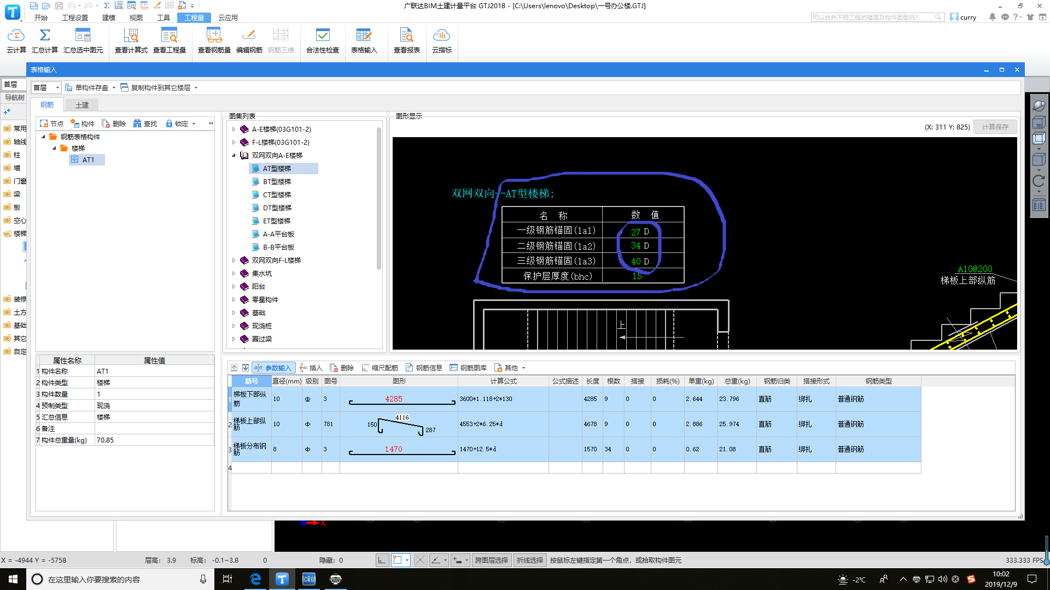Screen dimensions: 1050x590
Task: Click 梯板下部纵筋 row 计算公式 cell
Action: tap(503, 399)
